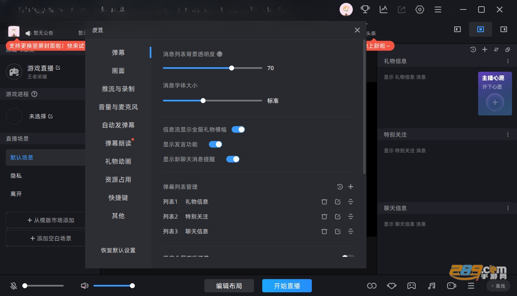The width and height of the screenshot is (517, 296).
Task: Edit 列表3 聊天信息
Action: click(337, 231)
